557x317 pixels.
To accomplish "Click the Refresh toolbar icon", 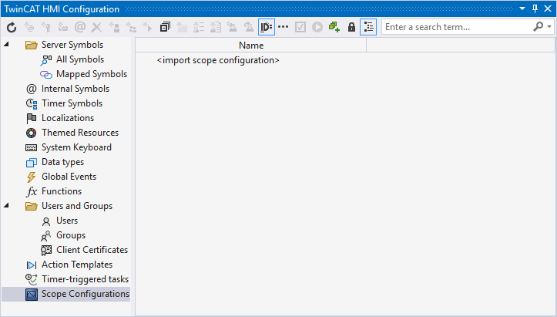I will click(12, 27).
